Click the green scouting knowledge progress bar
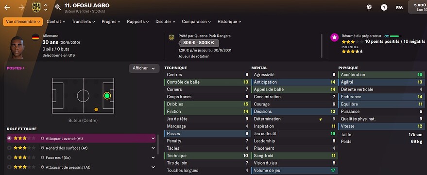Screen dimensions: 427x175 [395, 36]
